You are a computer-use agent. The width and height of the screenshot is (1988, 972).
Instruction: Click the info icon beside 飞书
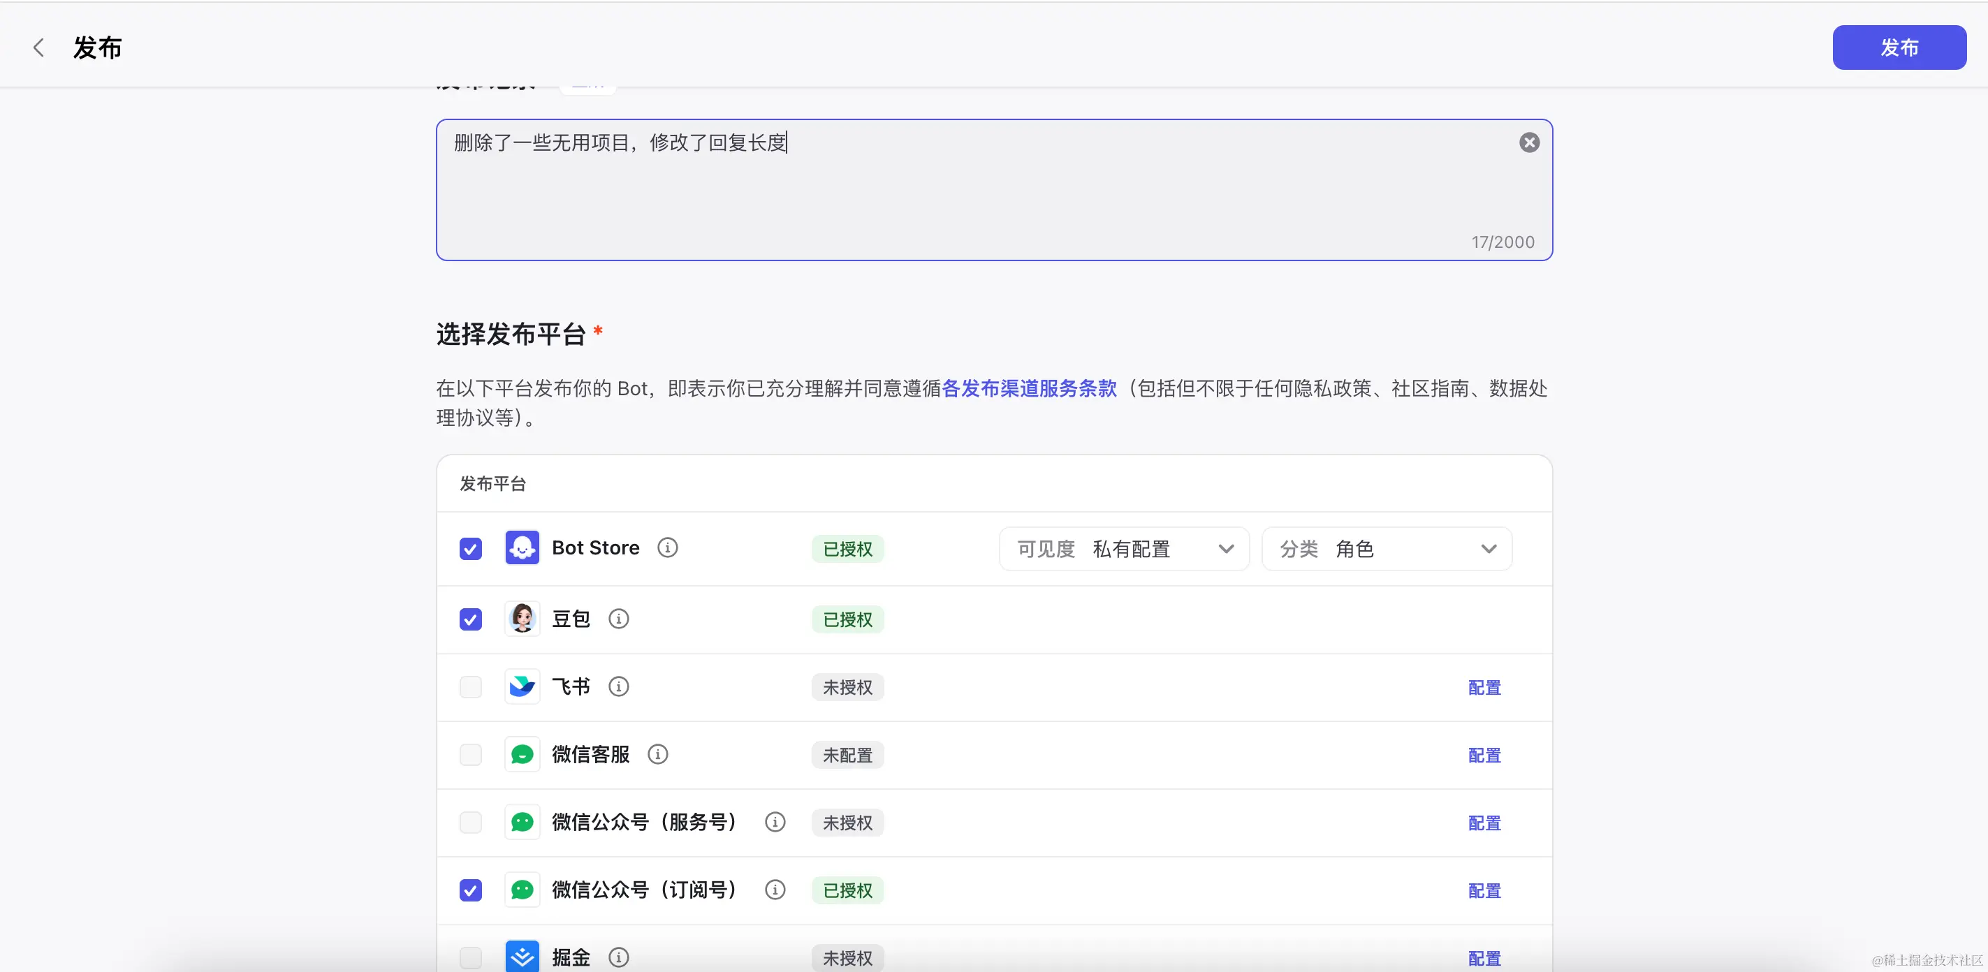[618, 686]
